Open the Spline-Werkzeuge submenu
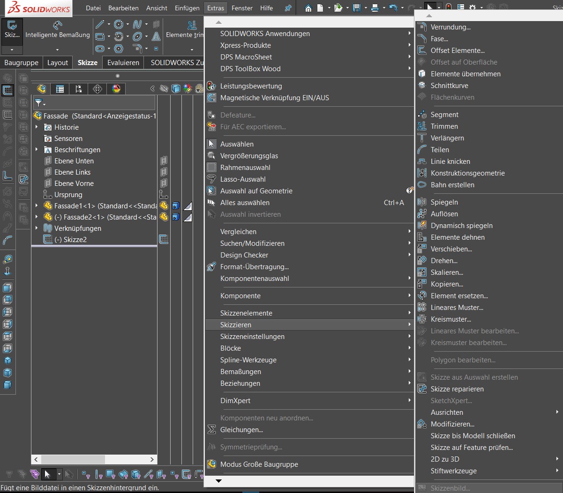 [x=309, y=360]
